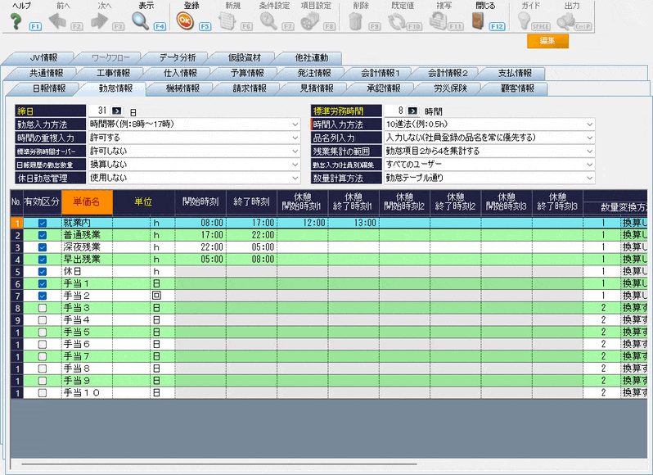Enable the 有効区分 checkbox for 手当３
The height and width of the screenshot is (475, 653).
tap(42, 308)
